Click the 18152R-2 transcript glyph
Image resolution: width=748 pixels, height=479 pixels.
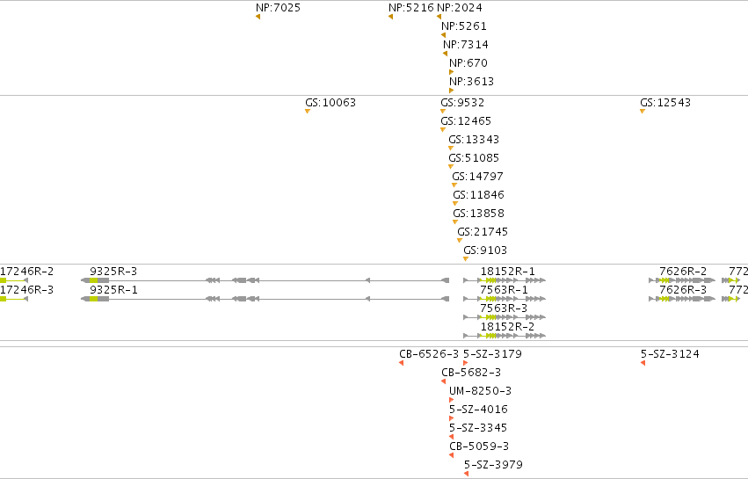coord(505,336)
